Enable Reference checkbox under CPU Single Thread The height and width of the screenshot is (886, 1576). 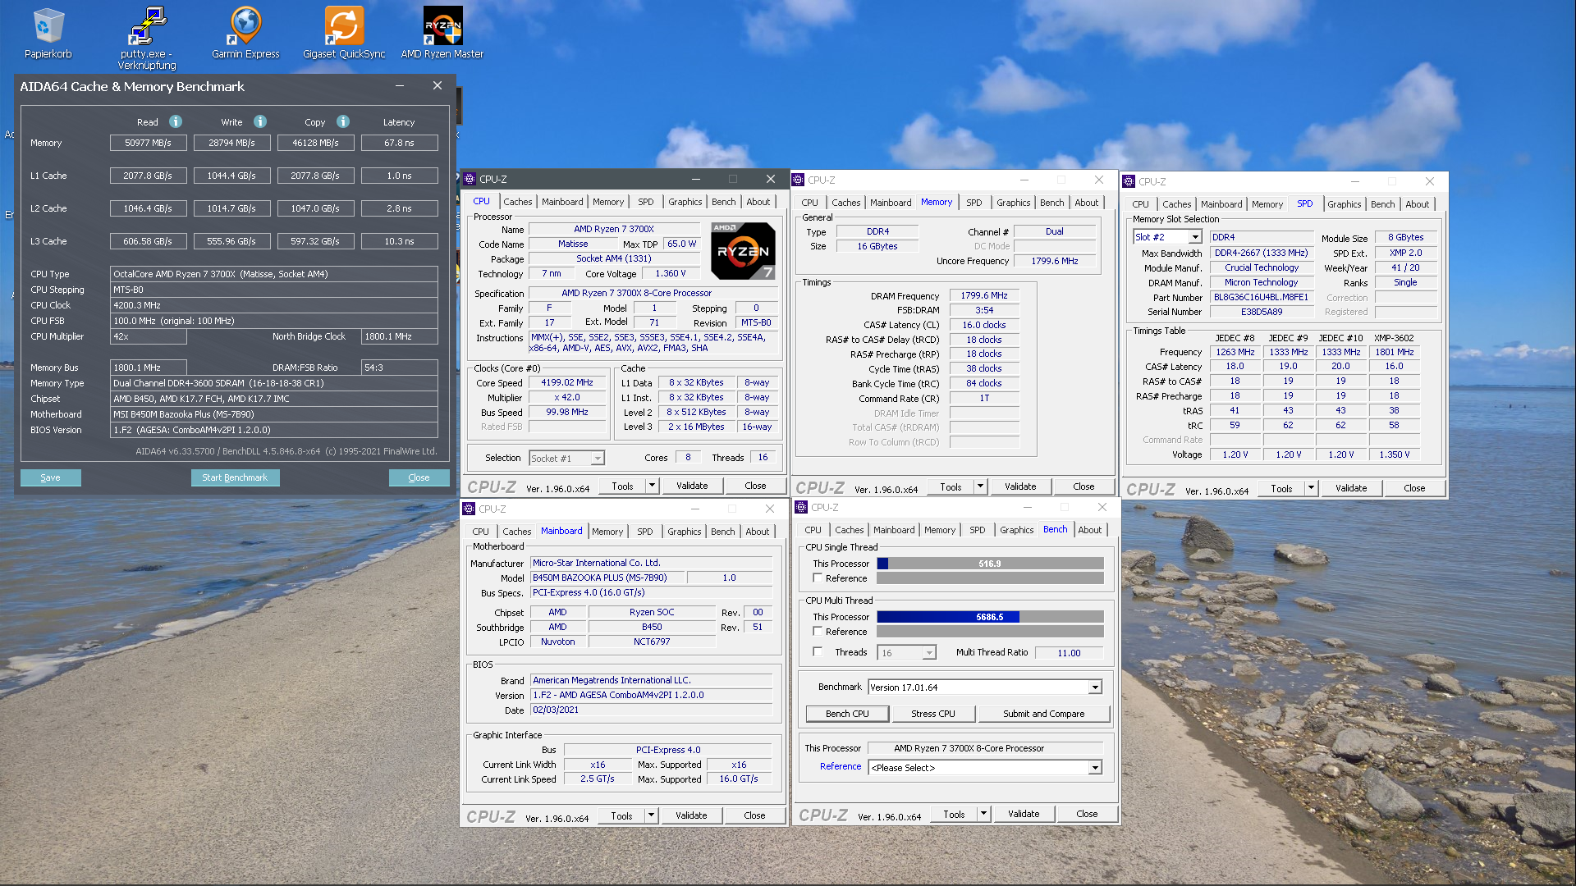pyautogui.click(x=818, y=578)
